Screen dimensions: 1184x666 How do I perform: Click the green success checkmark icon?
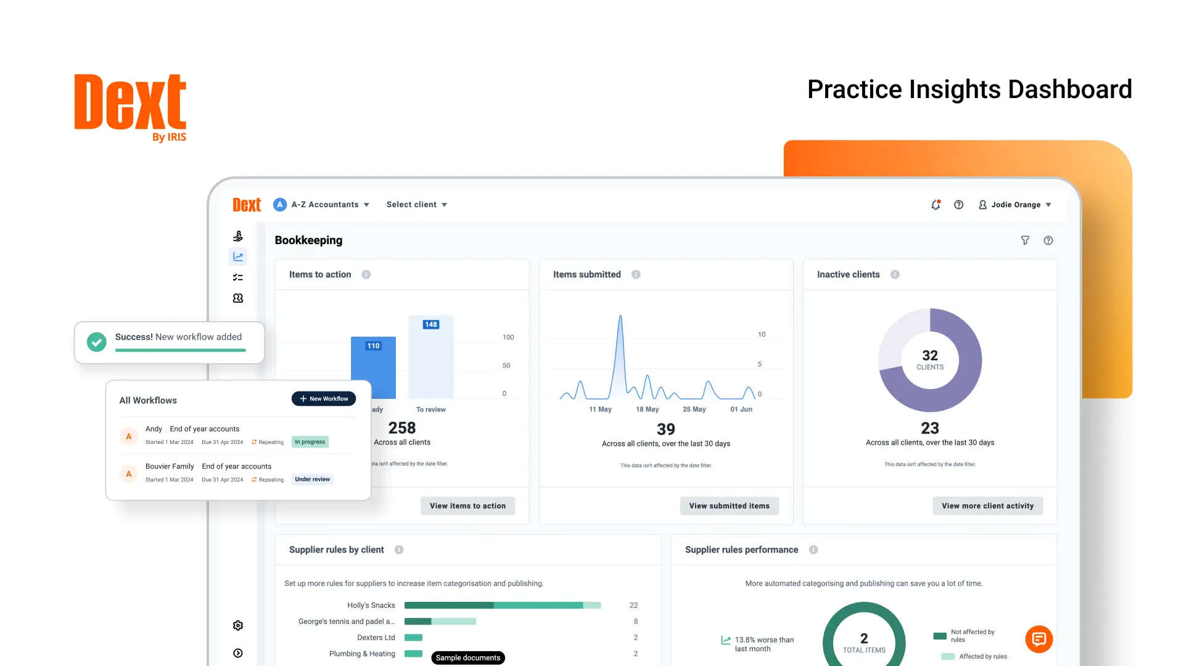96,342
